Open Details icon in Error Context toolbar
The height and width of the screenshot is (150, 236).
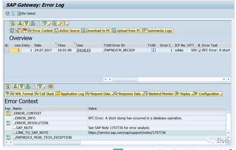(x=7, y=87)
